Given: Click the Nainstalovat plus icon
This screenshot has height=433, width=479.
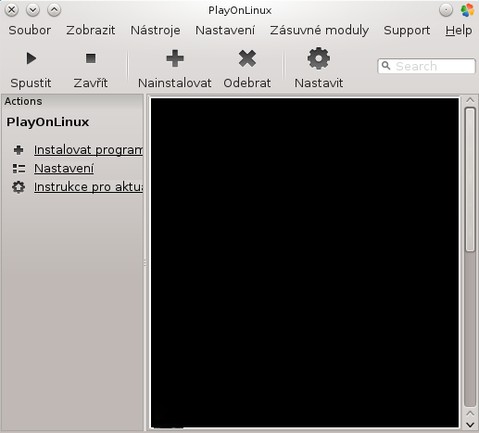Looking at the screenshot, I should click(x=175, y=58).
